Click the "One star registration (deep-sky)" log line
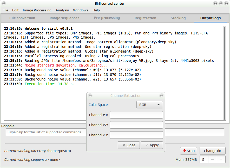 (x=78, y=47)
